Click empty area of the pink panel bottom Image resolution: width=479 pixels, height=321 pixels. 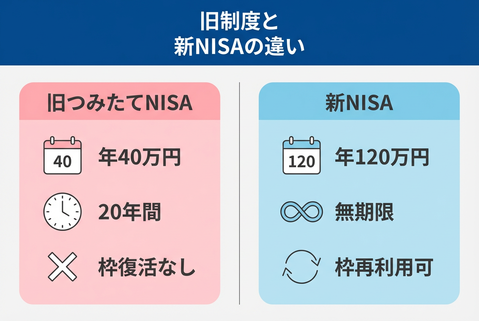coord(120,293)
